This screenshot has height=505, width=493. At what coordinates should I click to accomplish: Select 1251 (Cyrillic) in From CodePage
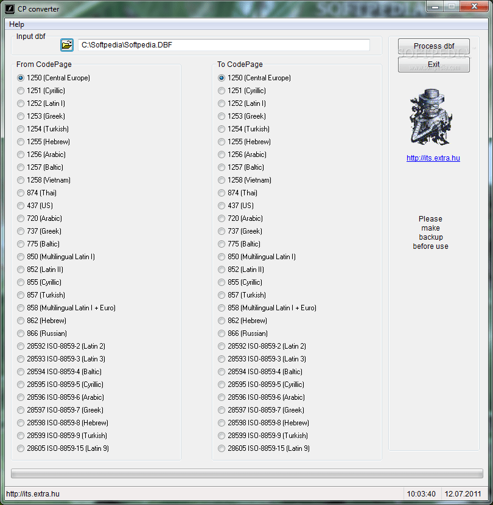click(x=20, y=90)
